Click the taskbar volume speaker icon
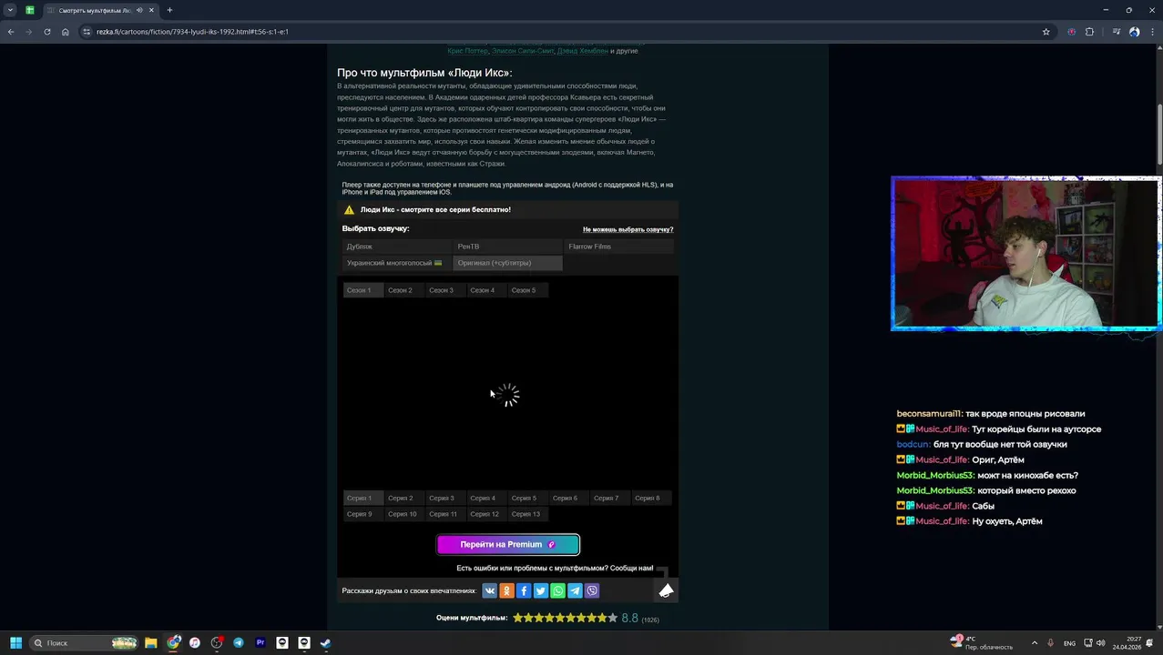The height and width of the screenshot is (655, 1163). click(x=1100, y=643)
